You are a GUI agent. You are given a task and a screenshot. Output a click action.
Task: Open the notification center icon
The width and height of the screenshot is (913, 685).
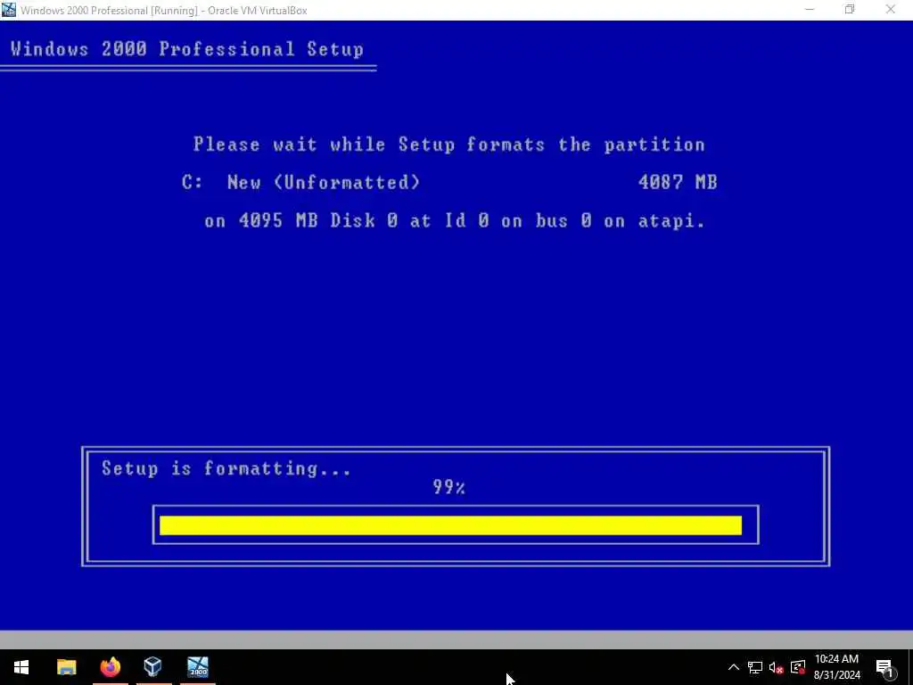[884, 667]
